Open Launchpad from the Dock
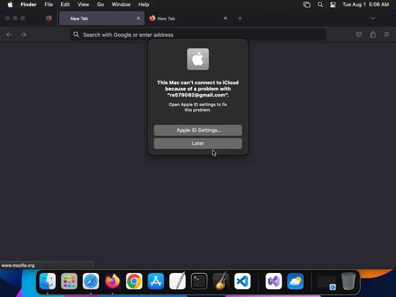This screenshot has width=396, height=297. pyautogui.click(x=69, y=281)
